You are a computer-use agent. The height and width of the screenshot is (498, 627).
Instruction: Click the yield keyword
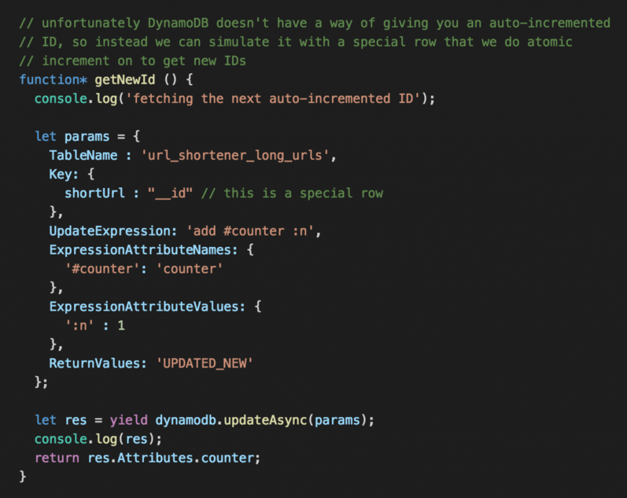[x=128, y=420]
